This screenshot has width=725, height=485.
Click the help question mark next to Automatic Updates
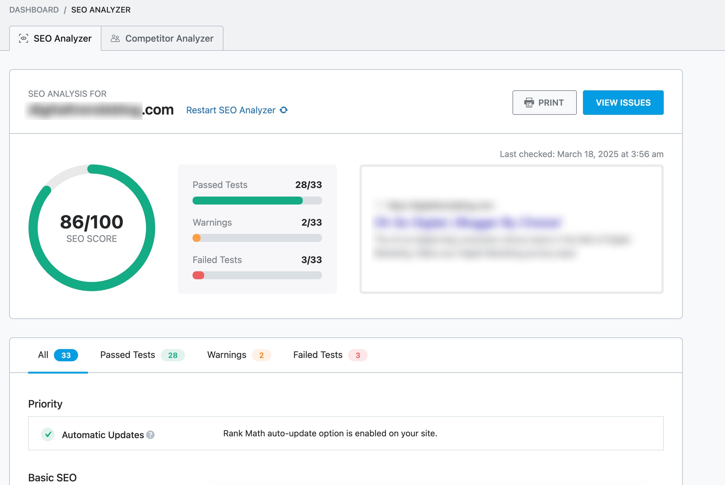(x=150, y=435)
